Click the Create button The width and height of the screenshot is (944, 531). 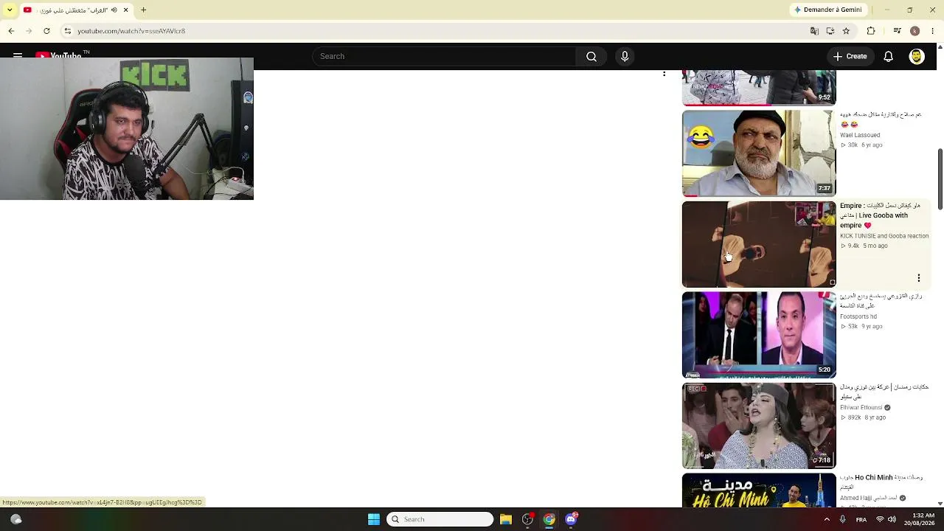click(850, 57)
